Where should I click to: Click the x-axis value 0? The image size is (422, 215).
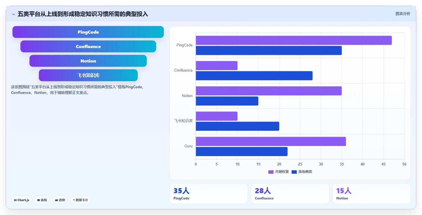click(x=196, y=164)
